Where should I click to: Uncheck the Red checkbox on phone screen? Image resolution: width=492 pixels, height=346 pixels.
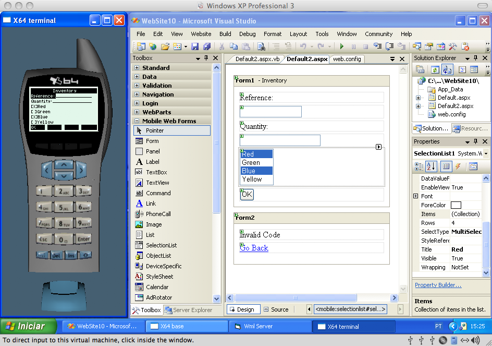point(33,106)
